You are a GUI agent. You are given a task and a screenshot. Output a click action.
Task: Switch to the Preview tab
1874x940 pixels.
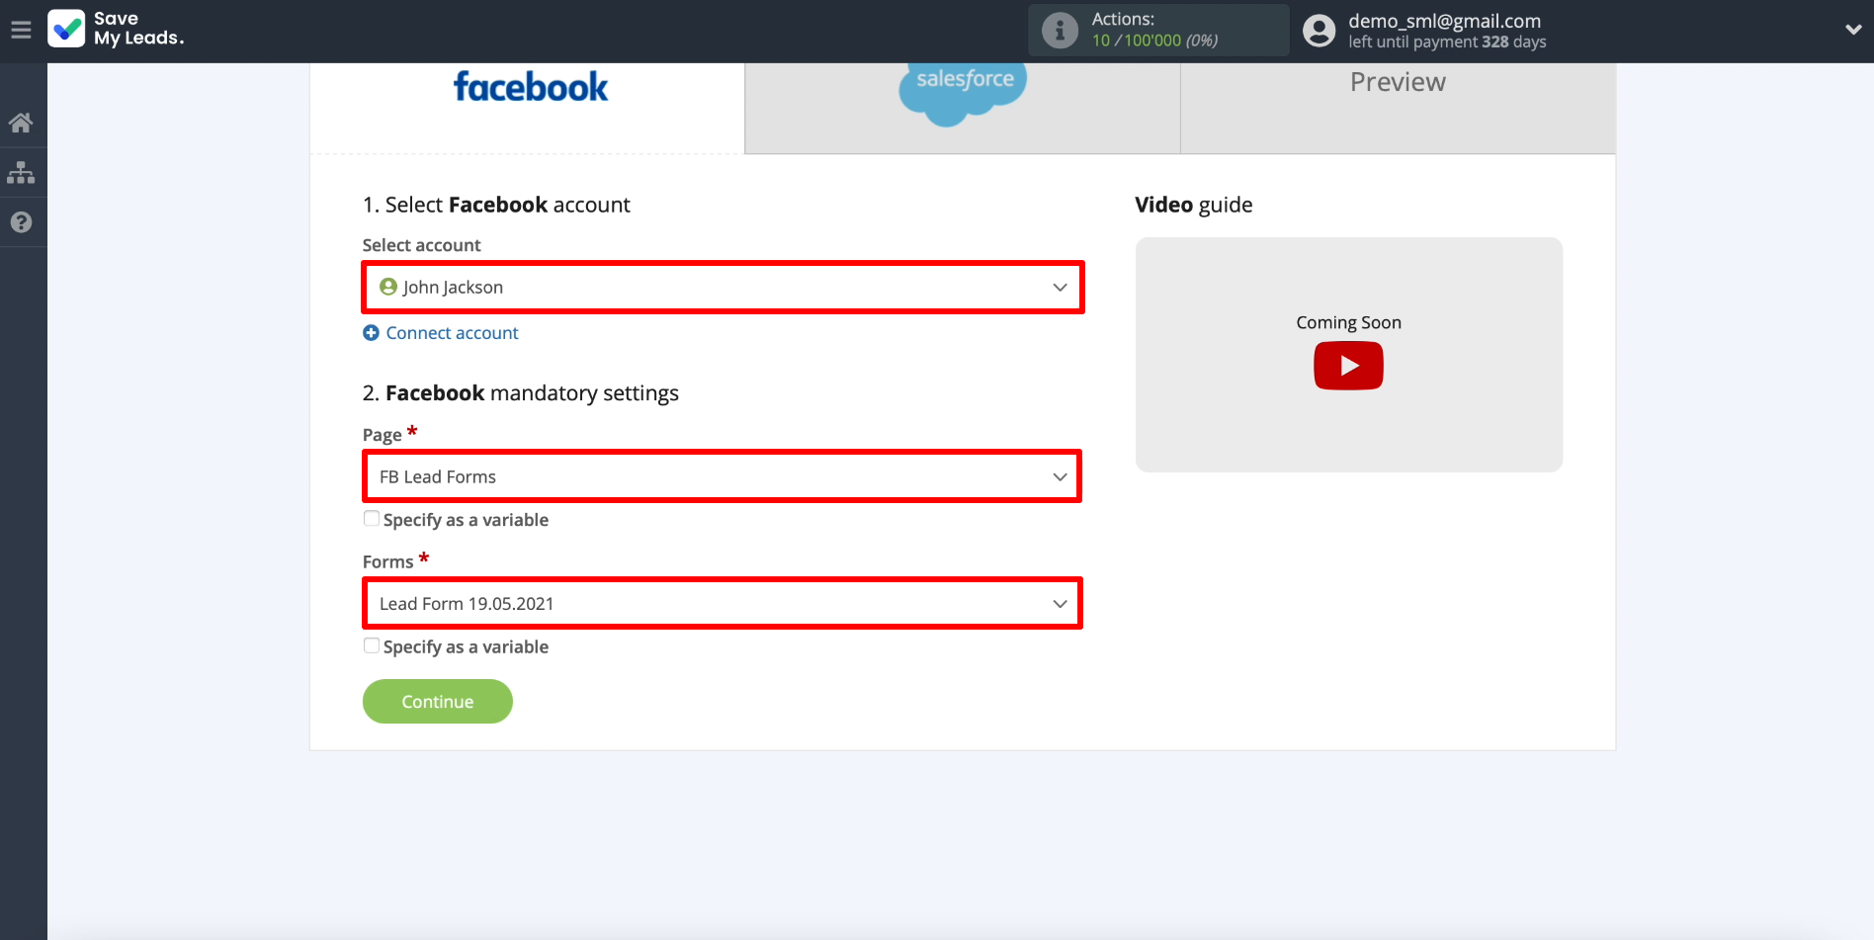1398,108
